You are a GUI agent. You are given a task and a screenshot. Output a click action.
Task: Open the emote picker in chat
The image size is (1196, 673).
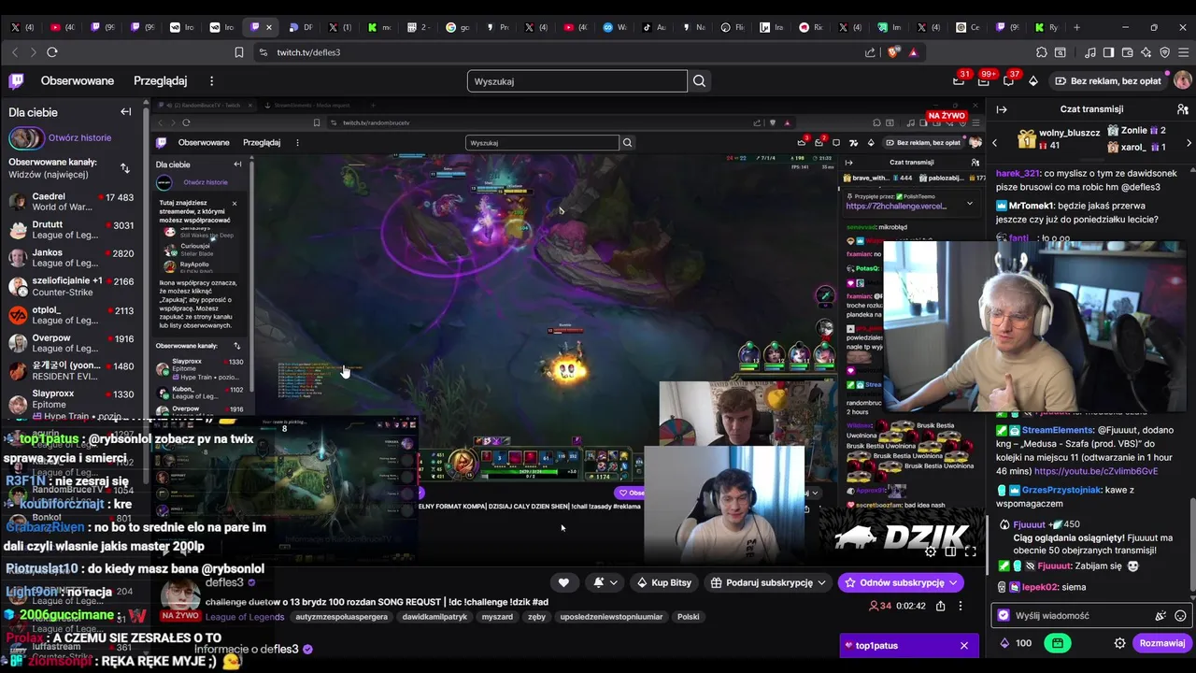coord(1180,616)
